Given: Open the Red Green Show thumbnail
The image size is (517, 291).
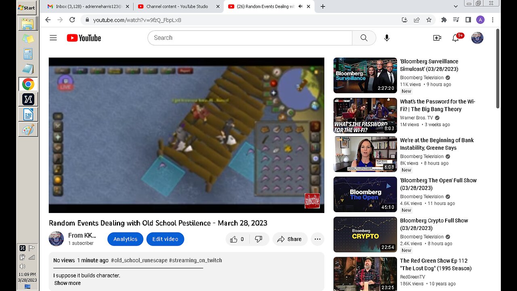Looking at the screenshot, I should 365,274.
